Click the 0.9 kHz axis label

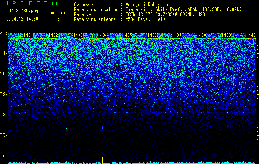coord(4,94)
